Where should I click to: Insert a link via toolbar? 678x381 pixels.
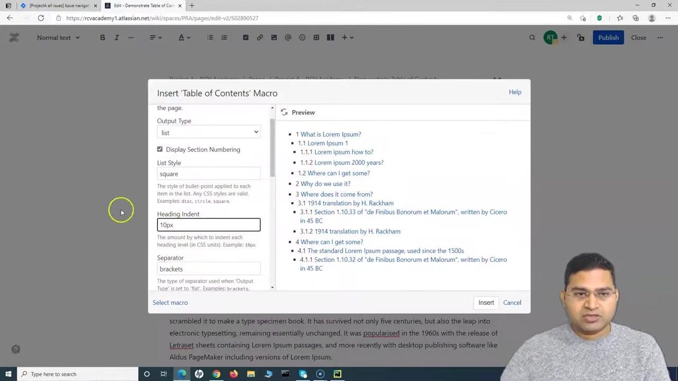tap(260, 38)
